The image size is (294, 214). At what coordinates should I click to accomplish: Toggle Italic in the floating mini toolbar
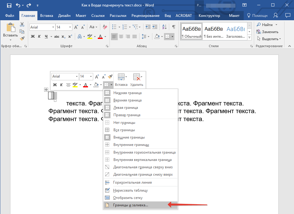point(61,85)
